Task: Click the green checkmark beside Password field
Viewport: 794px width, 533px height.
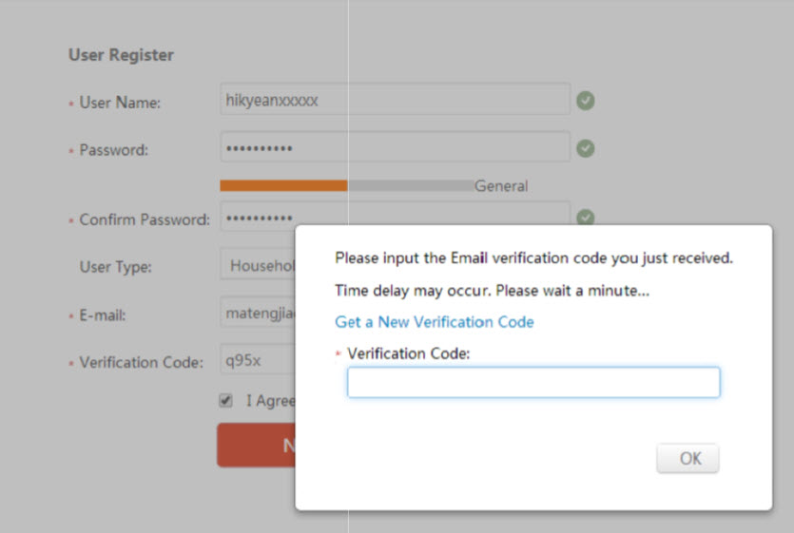Action: pyautogui.click(x=586, y=147)
